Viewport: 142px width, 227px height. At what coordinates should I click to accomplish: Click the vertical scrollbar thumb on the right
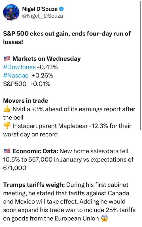[140, 66]
